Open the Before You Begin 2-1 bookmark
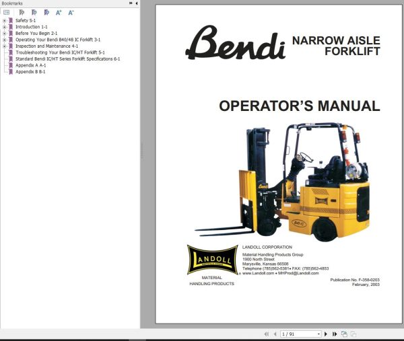 [36, 33]
